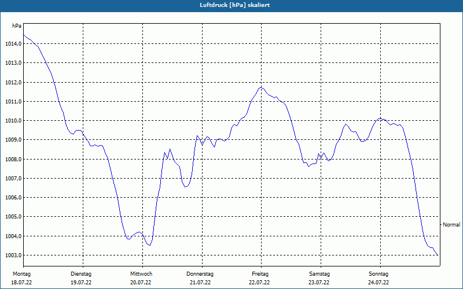Click the date 21.07.22
Screen dimensions: 463x289
click(x=200, y=283)
